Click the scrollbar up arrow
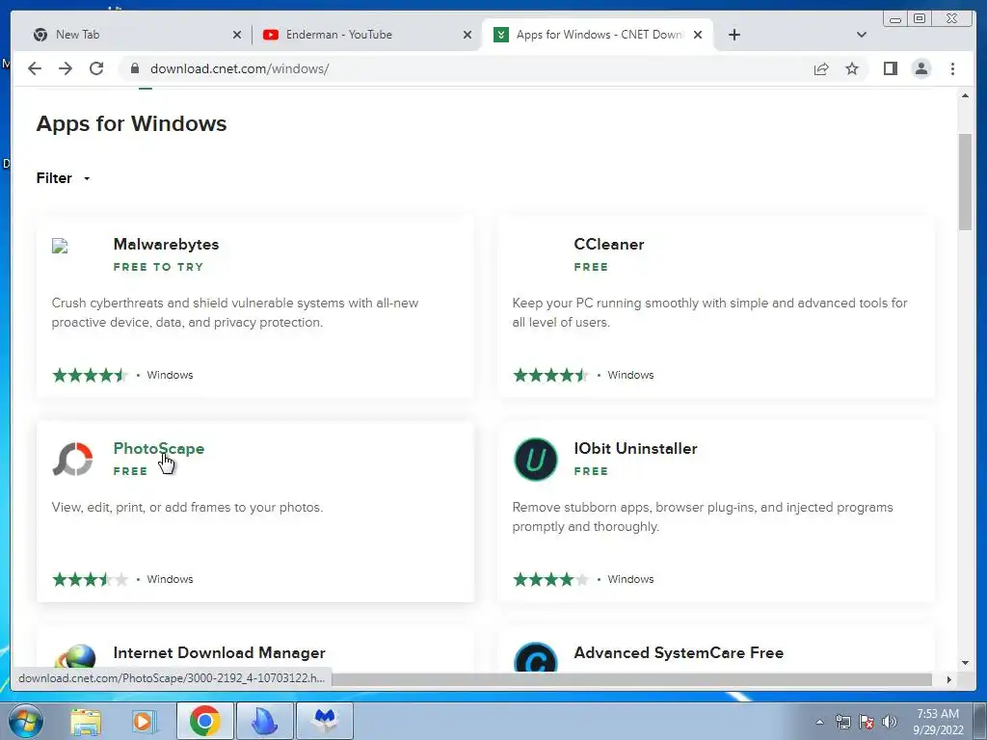Viewport: 987px width, 740px height. 965,95
